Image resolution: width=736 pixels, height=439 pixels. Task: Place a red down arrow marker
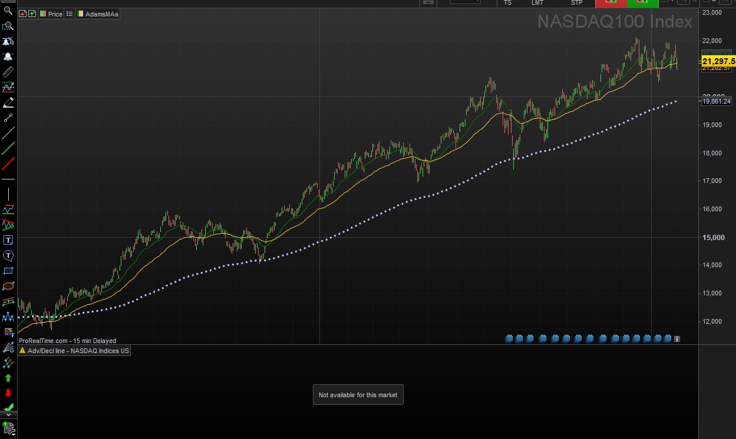(x=8, y=393)
